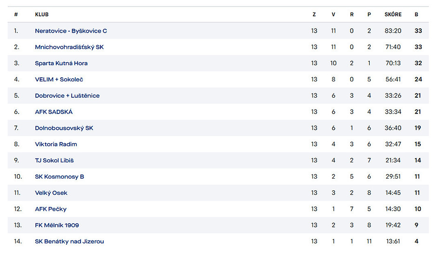Click the SKÓRE column header

click(393, 14)
